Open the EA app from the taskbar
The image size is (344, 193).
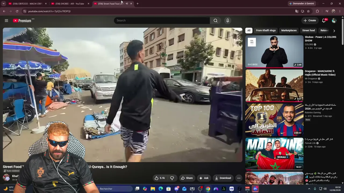pos(255,189)
